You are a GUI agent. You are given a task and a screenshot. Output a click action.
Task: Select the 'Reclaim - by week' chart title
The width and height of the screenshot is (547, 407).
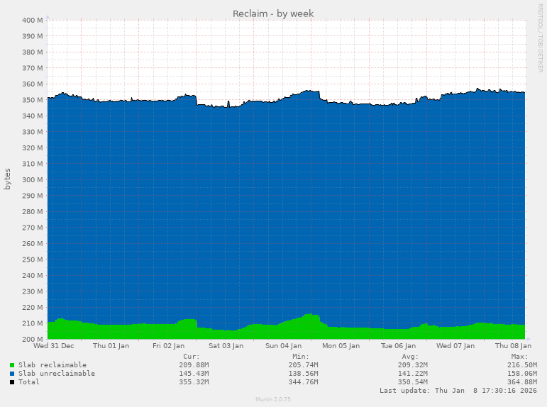tap(273, 13)
